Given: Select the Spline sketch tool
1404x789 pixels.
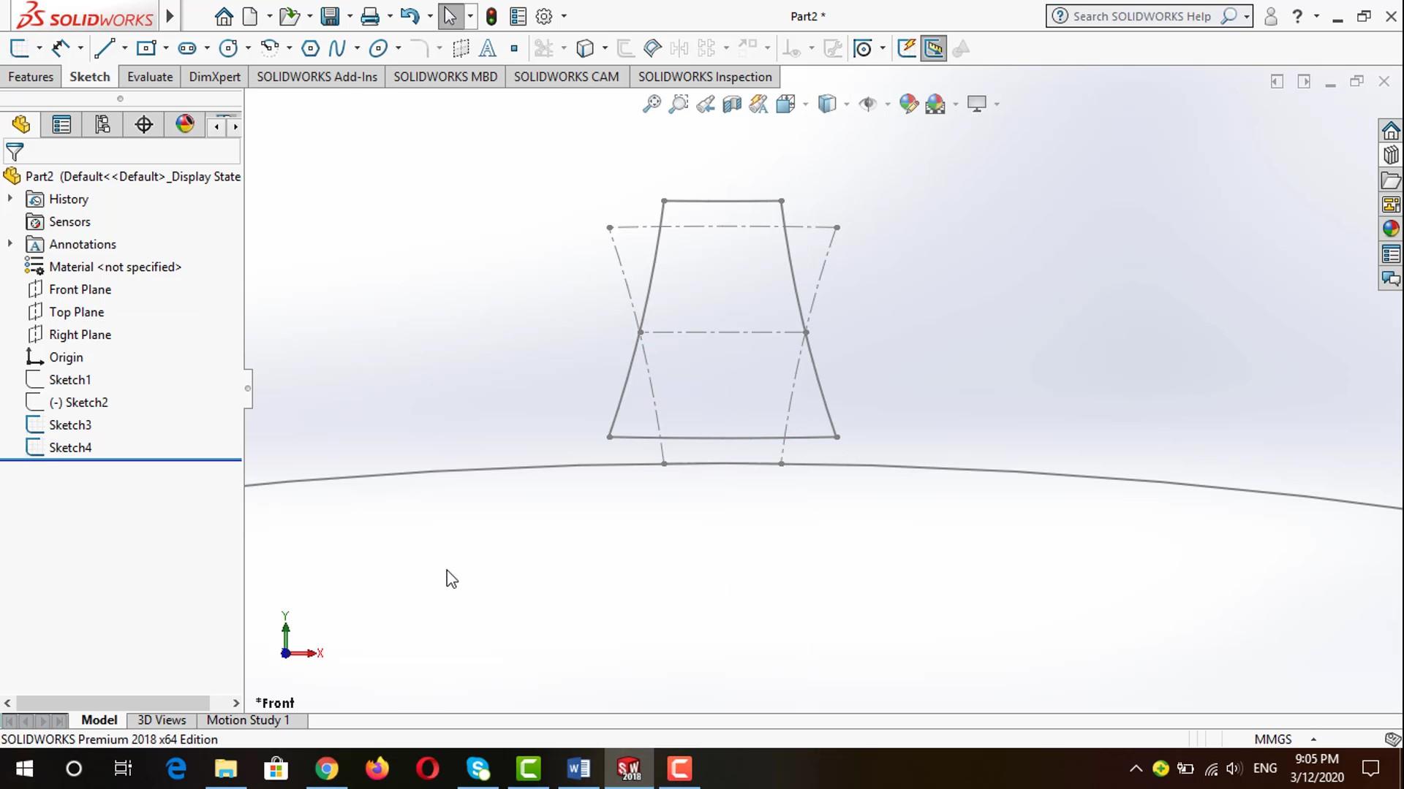Looking at the screenshot, I should (x=337, y=49).
